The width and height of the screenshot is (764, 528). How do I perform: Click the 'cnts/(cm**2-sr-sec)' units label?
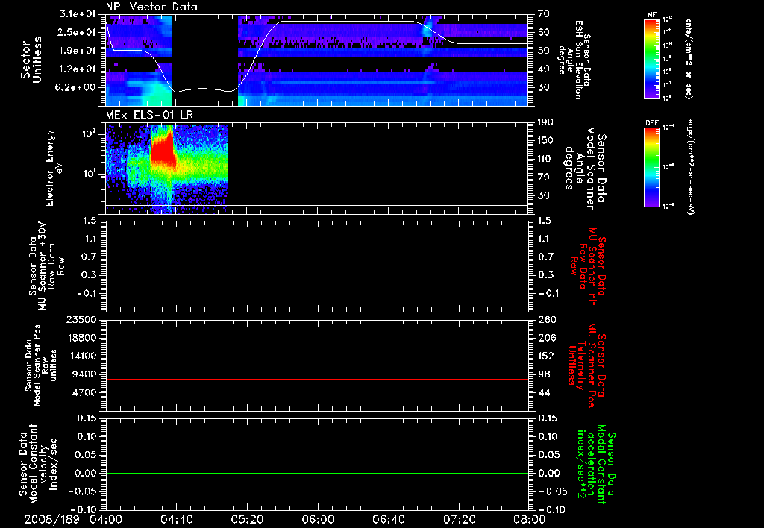[689, 59]
